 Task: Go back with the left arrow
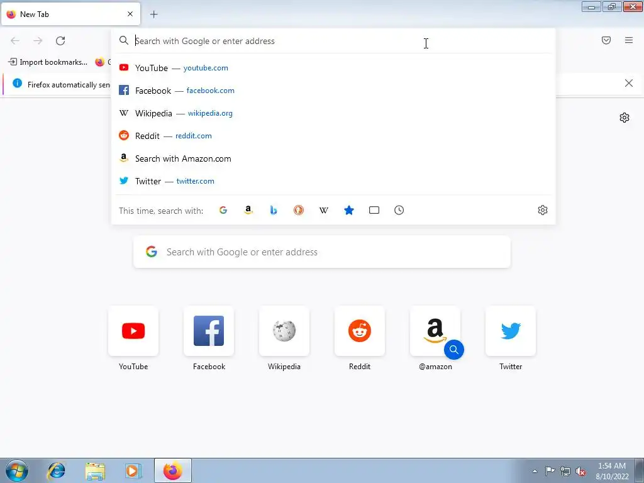pos(15,41)
